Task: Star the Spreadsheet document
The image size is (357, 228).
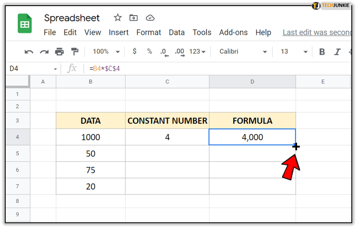Action: tap(118, 18)
